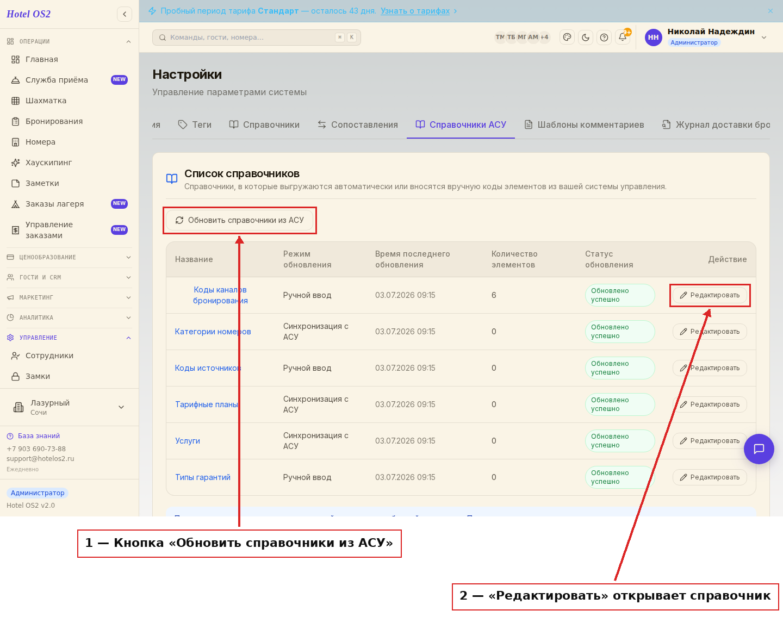Open Управление заказами page

point(69,230)
